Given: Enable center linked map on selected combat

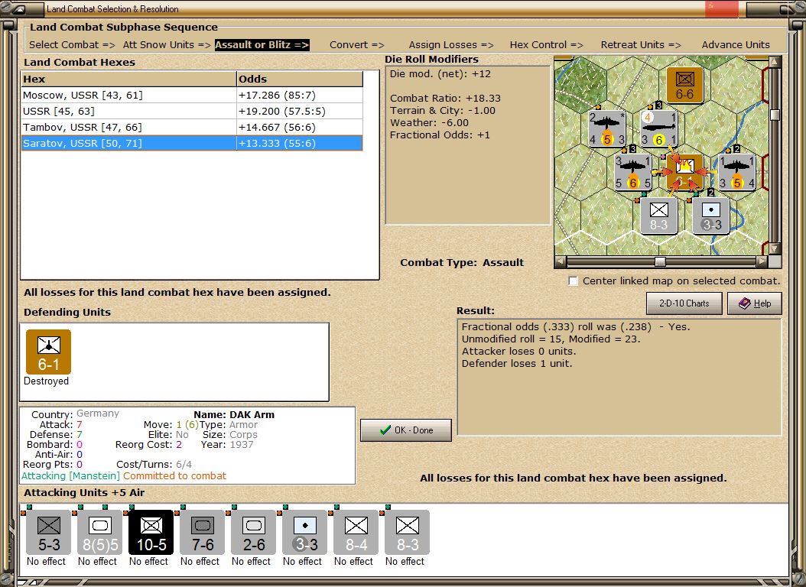Looking at the screenshot, I should [x=573, y=281].
